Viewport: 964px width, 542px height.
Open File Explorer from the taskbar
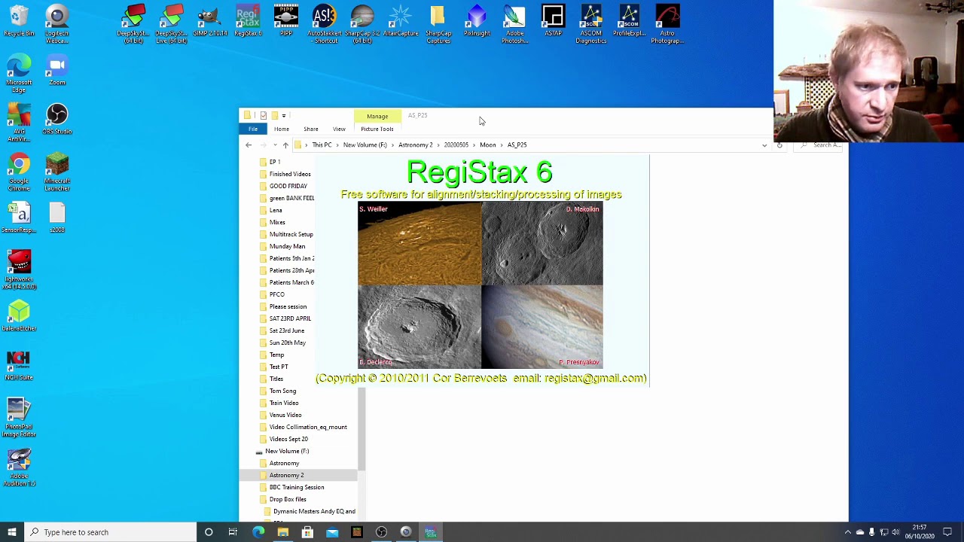(282, 532)
